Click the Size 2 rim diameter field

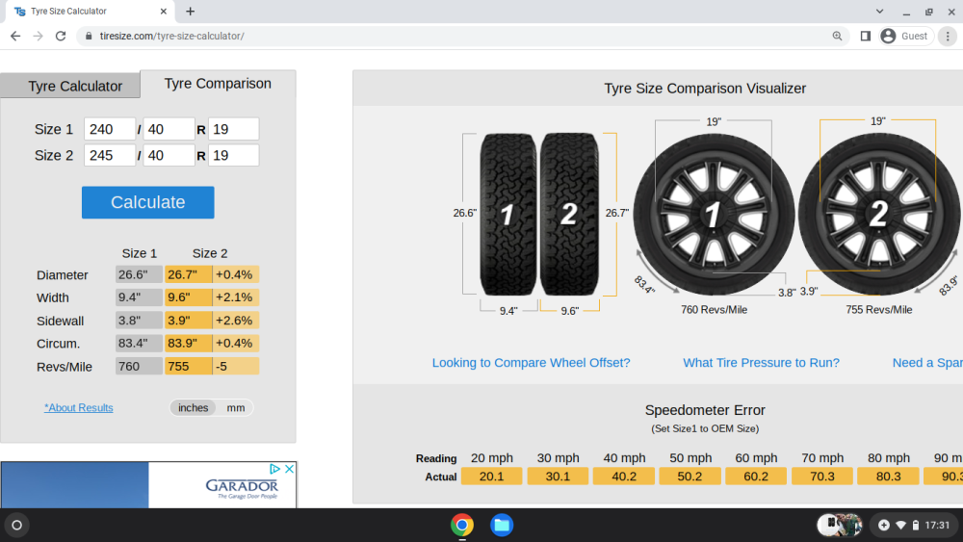tap(233, 155)
